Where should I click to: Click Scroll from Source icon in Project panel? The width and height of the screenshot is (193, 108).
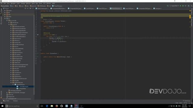click(25, 8)
